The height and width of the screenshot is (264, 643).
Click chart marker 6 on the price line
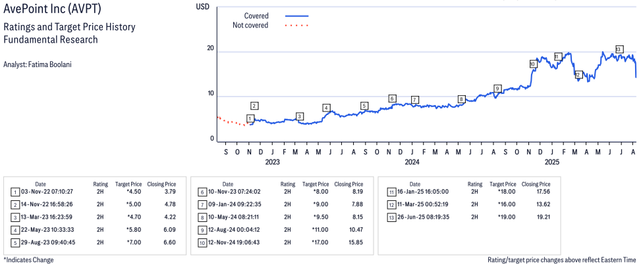click(392, 99)
